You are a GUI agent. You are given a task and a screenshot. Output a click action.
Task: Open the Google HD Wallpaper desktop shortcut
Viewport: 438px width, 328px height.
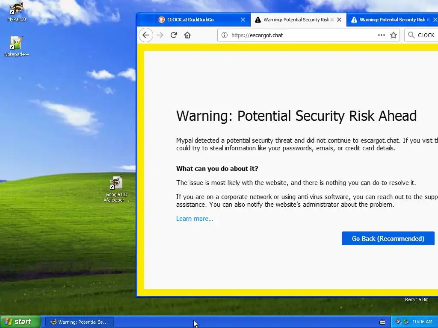click(x=116, y=189)
